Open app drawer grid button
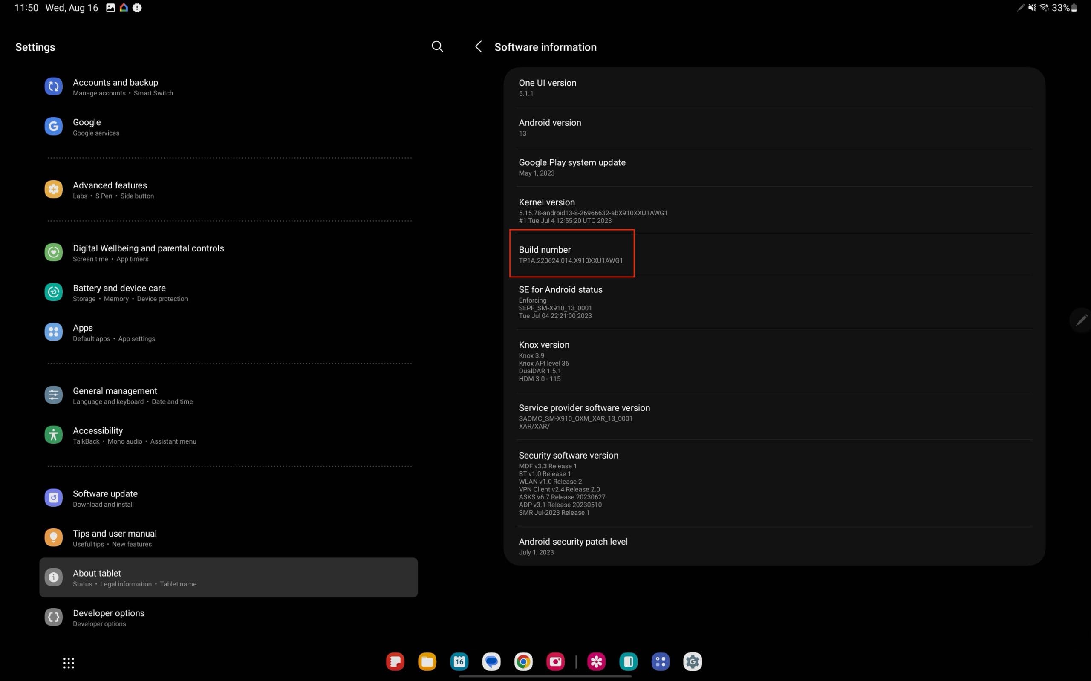The image size is (1091, 681). [70, 662]
